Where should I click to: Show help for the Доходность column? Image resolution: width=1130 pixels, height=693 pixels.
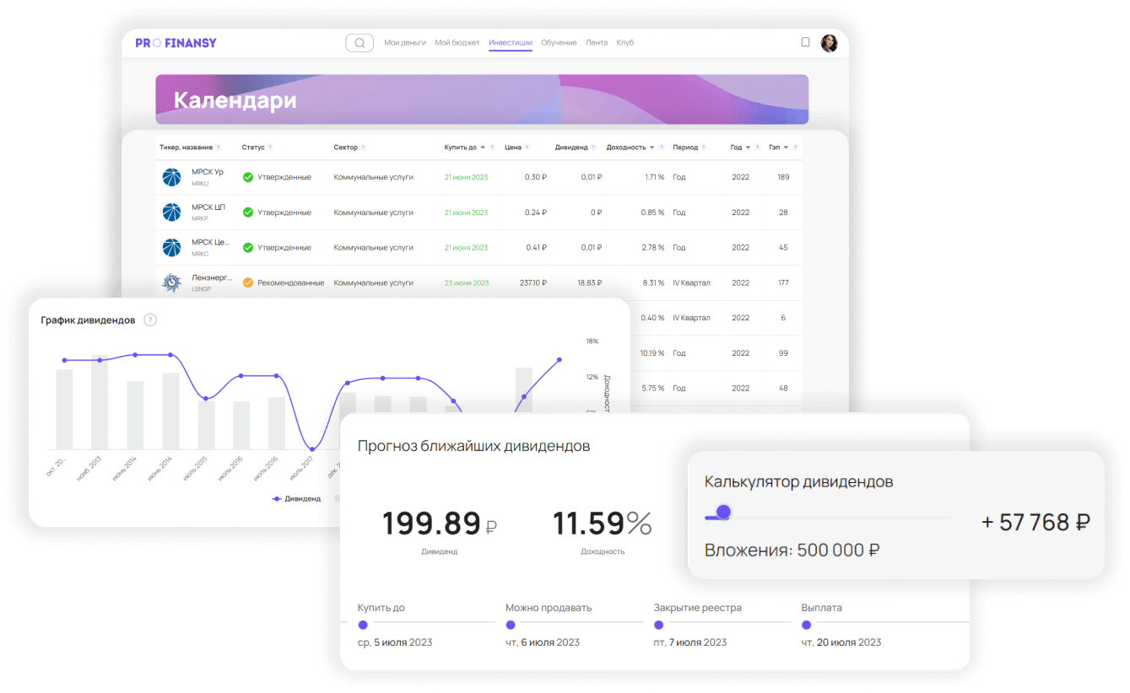click(662, 148)
